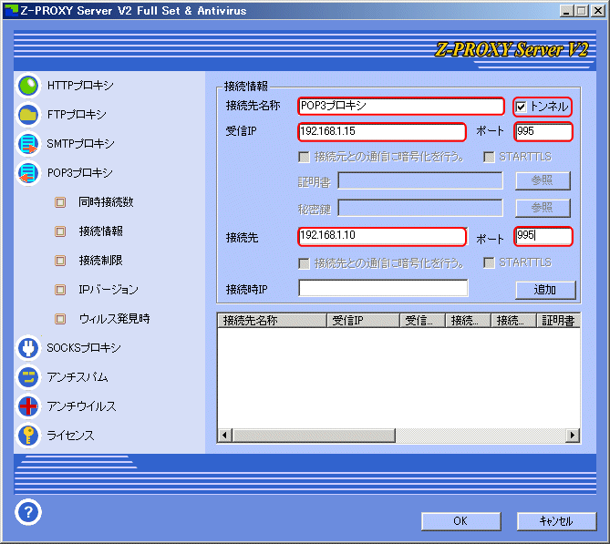
Task: Select the アンチスパム icon
Action: coord(28,377)
